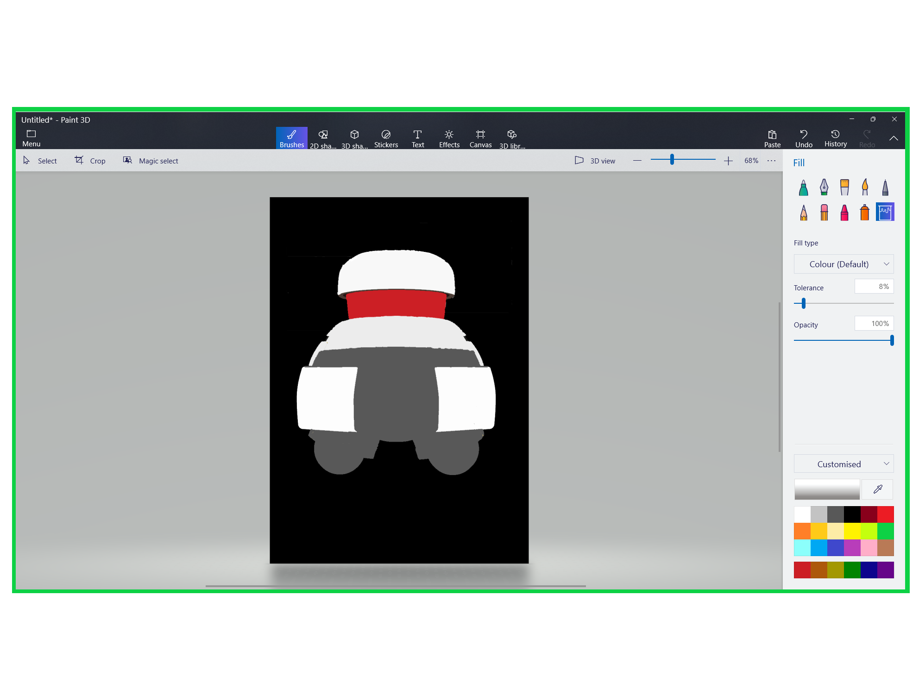
Task: Undo the last action
Action: point(804,138)
